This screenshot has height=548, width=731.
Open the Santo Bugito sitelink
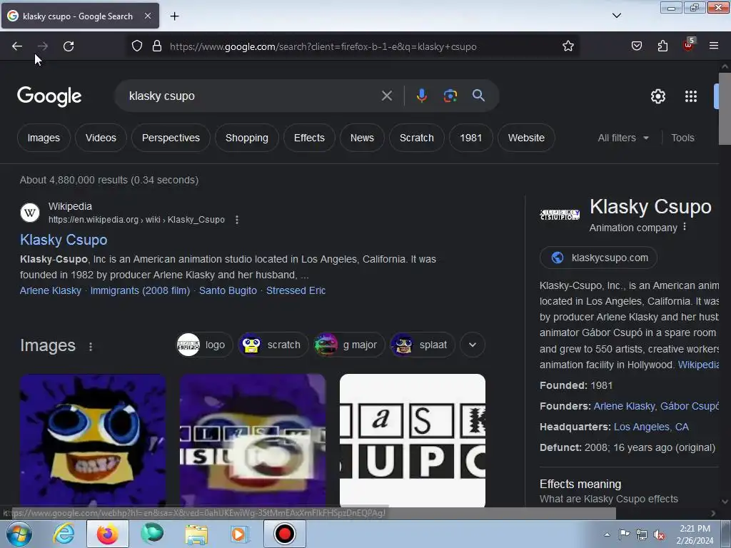tap(228, 290)
